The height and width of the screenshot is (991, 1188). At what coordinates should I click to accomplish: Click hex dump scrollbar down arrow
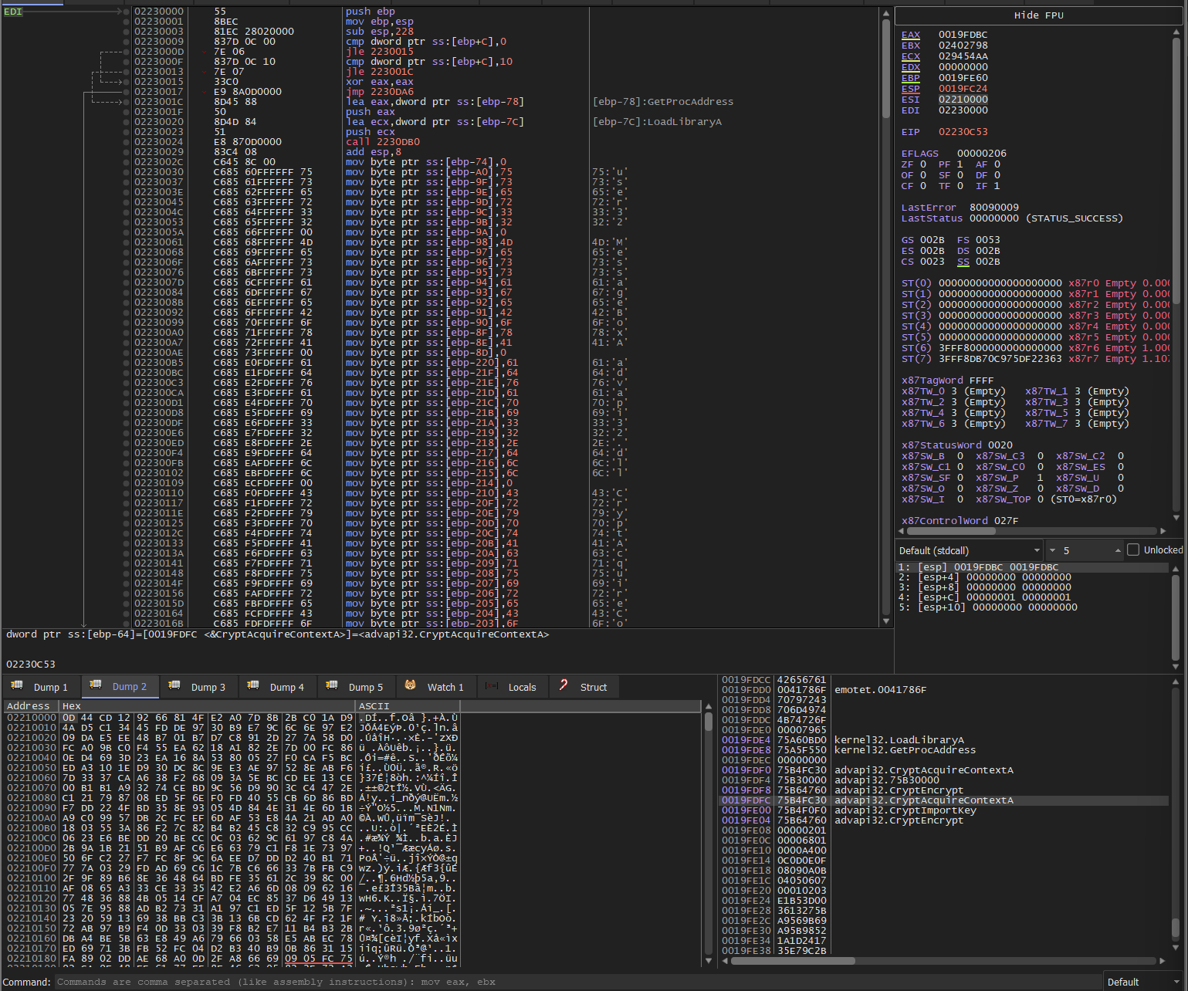point(709,961)
